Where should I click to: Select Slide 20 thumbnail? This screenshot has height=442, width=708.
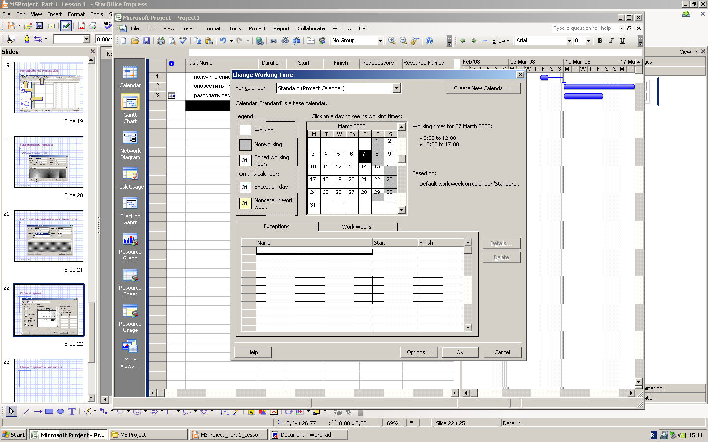click(x=49, y=162)
